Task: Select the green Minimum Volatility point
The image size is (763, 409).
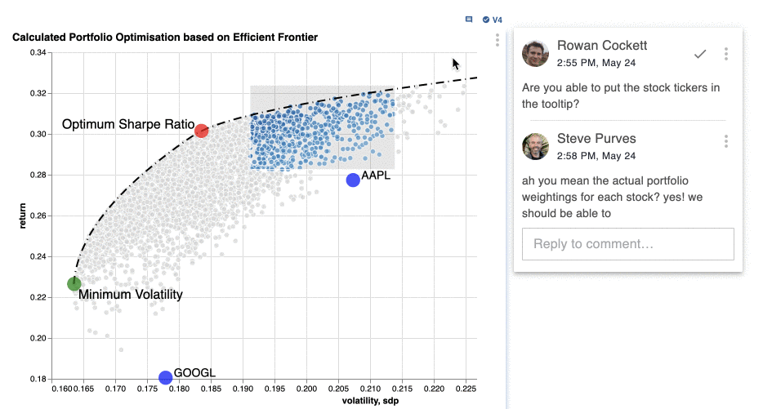Action: point(74,284)
